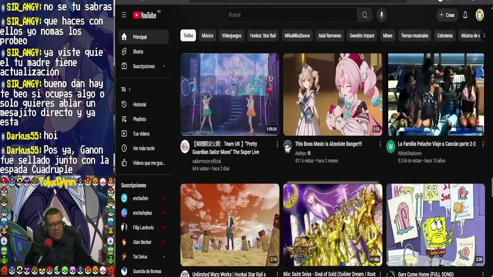Screen dimensions: 493x277
Task: Open enchufeplus subscription channel
Action: point(143,213)
